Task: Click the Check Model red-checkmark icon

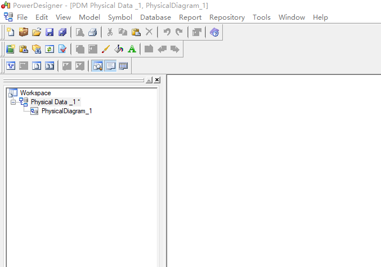Action: click(x=62, y=49)
